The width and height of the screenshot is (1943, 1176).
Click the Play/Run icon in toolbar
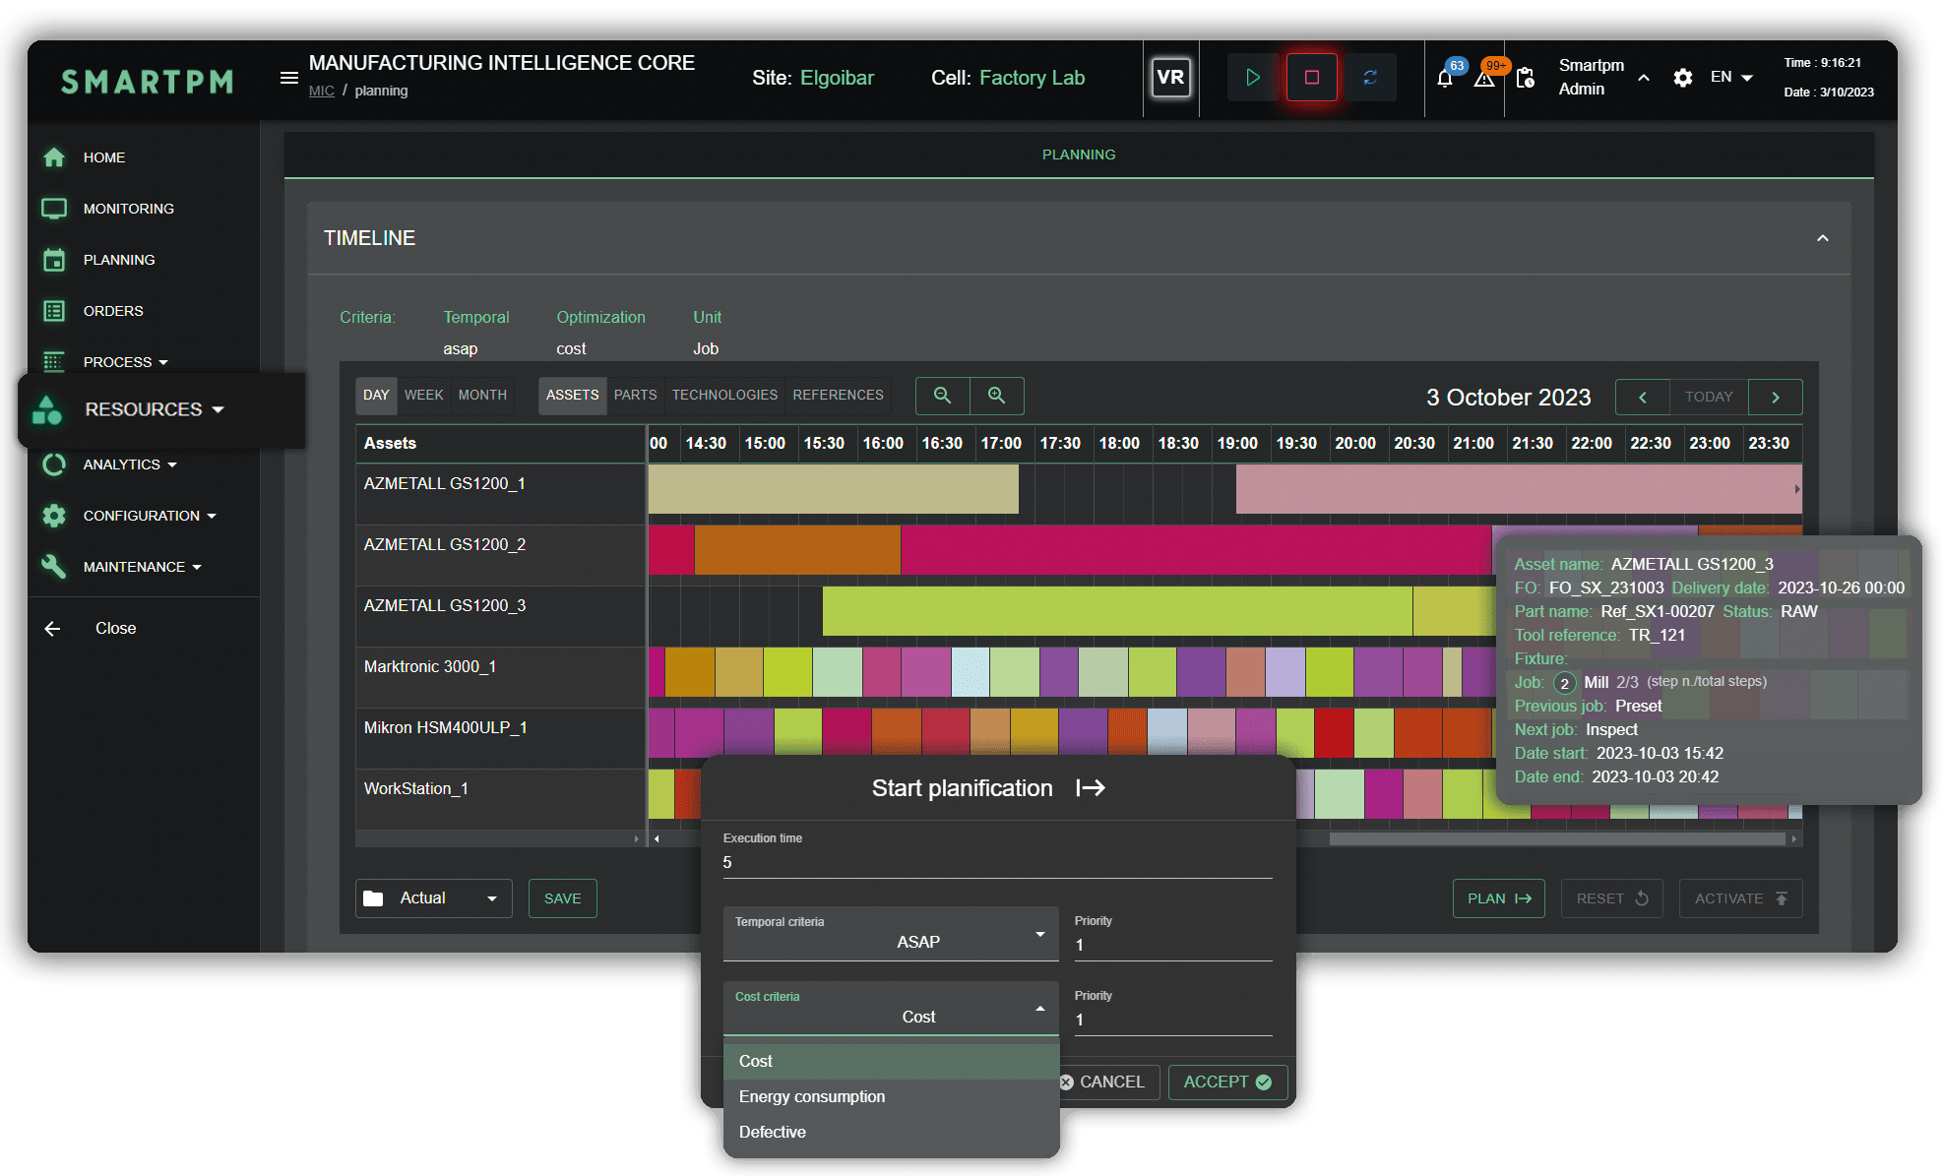click(x=1249, y=78)
